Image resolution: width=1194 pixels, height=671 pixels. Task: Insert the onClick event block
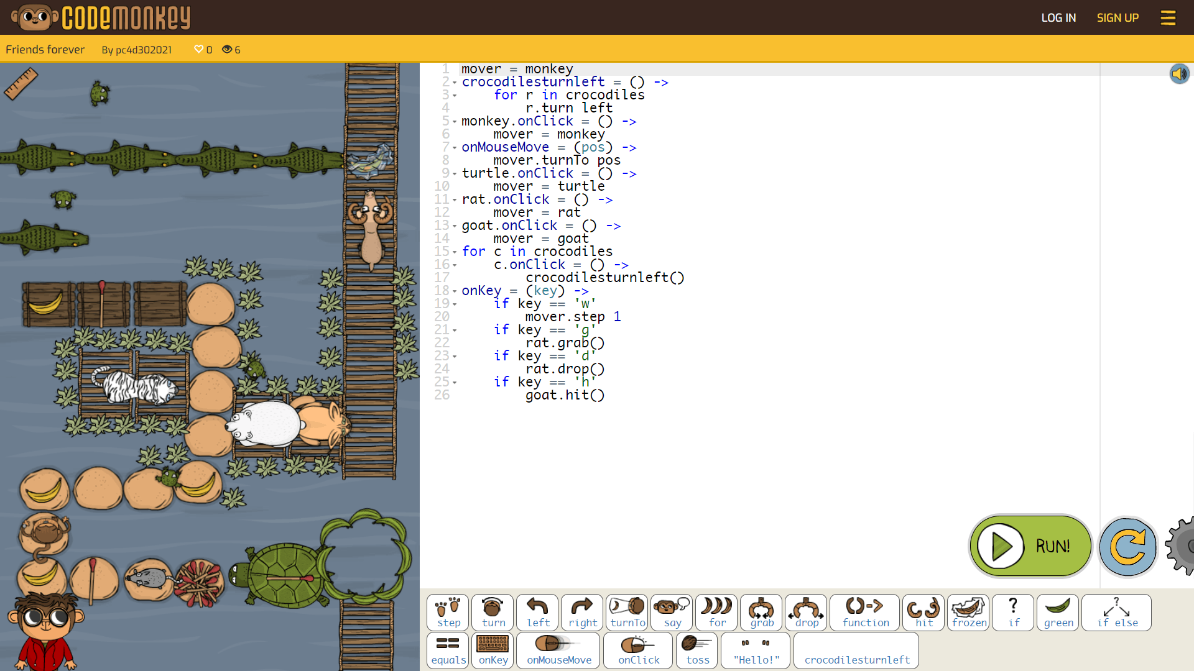coord(638,650)
